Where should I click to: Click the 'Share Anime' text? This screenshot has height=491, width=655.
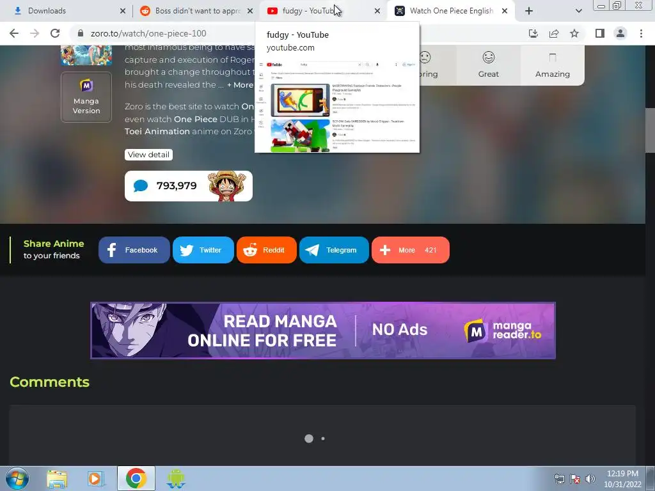(x=54, y=244)
